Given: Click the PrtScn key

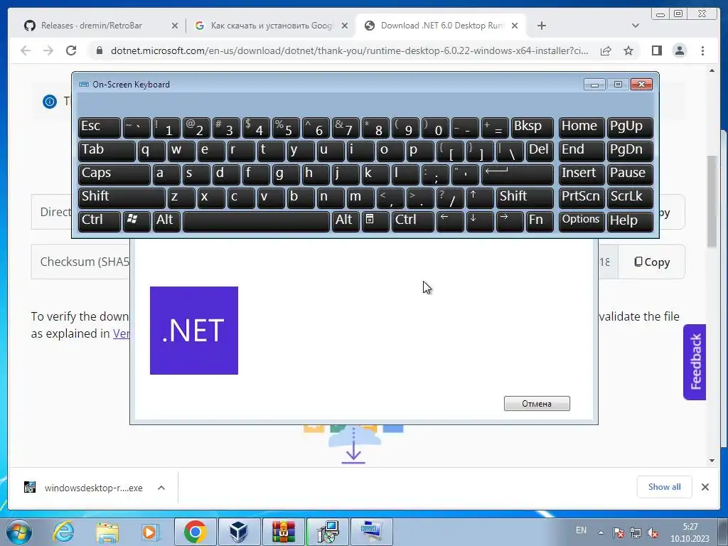Looking at the screenshot, I should [x=582, y=198].
